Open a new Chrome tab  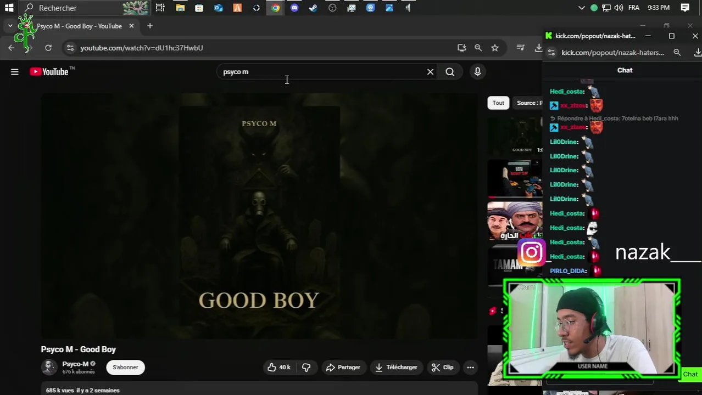click(149, 26)
